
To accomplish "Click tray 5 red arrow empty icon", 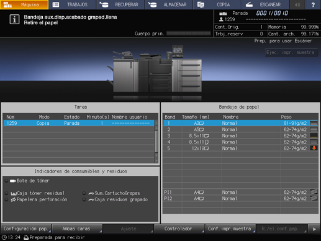I will coord(314,148).
